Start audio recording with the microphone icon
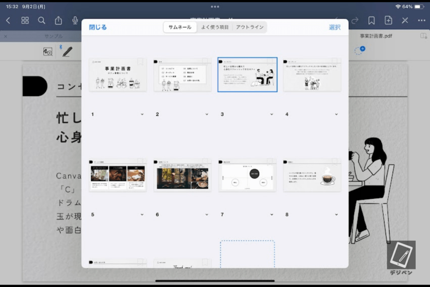Viewport: 430px width, 287px height. point(75,20)
